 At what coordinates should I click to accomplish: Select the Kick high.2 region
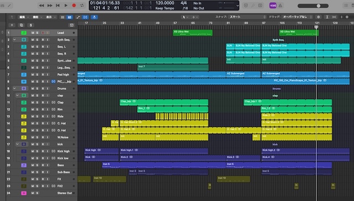click(x=305, y=151)
